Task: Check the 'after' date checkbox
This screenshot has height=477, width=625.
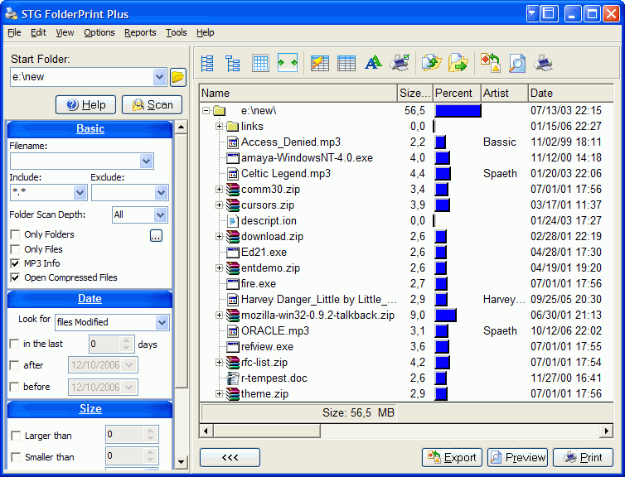Action: click(14, 365)
